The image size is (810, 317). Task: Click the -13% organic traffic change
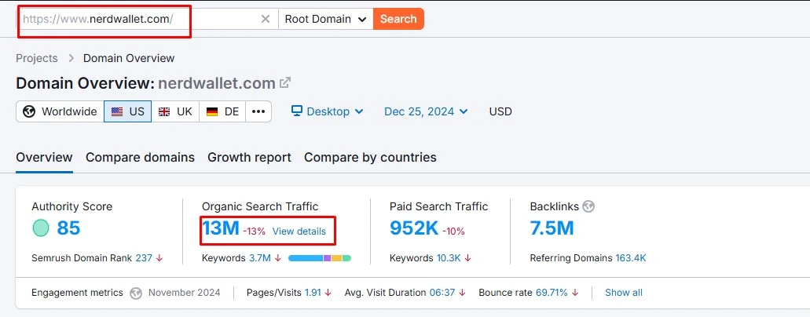click(255, 231)
